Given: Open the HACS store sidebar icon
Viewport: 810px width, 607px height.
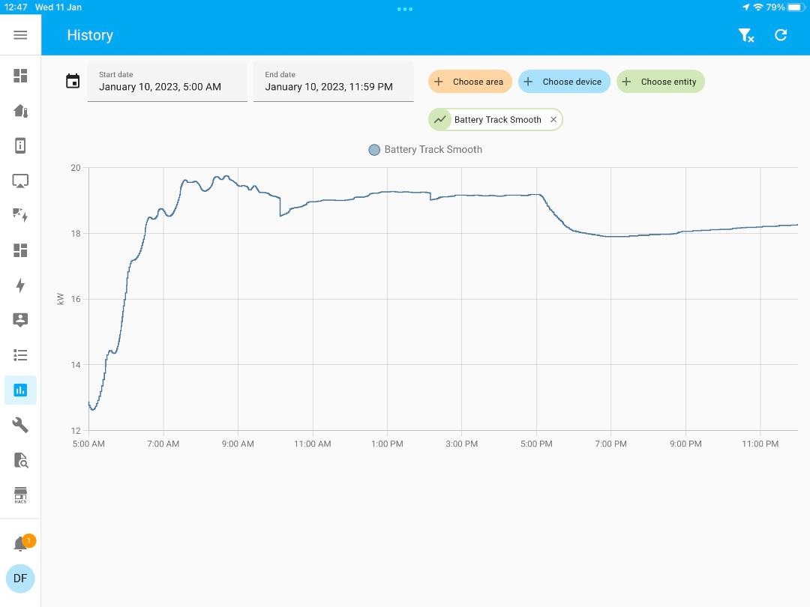Looking at the screenshot, I should click(x=20, y=495).
